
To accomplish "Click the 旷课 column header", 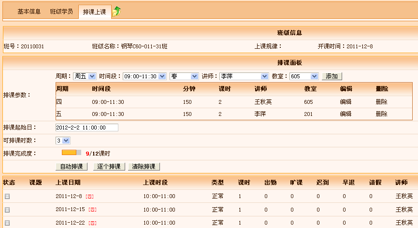I will [296, 183].
